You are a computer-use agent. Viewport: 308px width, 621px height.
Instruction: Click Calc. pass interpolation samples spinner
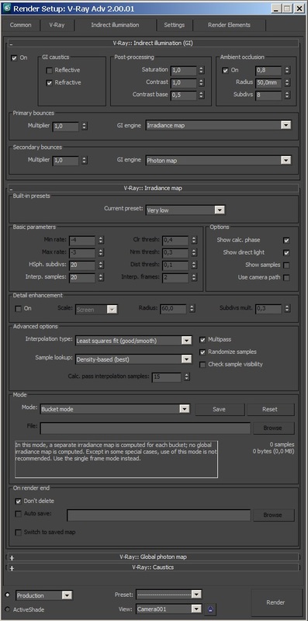click(187, 377)
